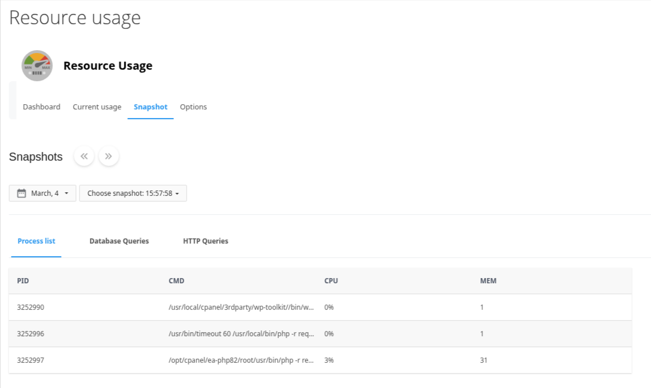
Task: Click the calendar icon in the date picker
Action: [22, 193]
